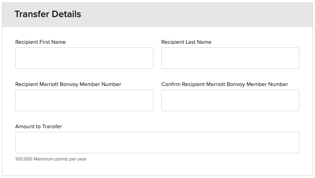This screenshot has width=315, height=178.
Task: Activate the points amount entry box
Action: 157,143
